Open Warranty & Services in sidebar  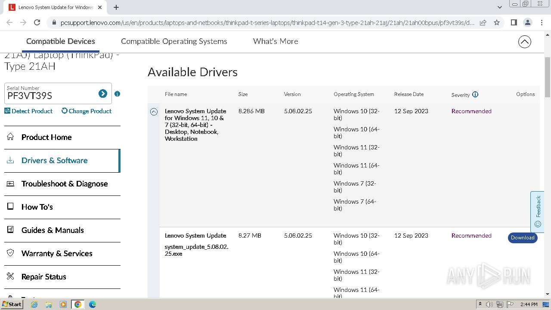tap(62, 254)
